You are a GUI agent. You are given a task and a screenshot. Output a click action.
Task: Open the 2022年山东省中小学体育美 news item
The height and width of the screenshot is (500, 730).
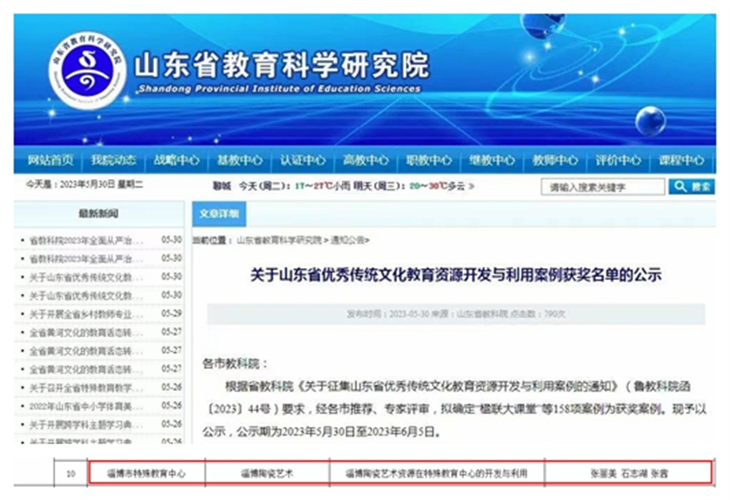point(86,406)
